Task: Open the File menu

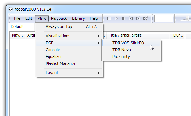Action: pyautogui.click(x=17, y=18)
